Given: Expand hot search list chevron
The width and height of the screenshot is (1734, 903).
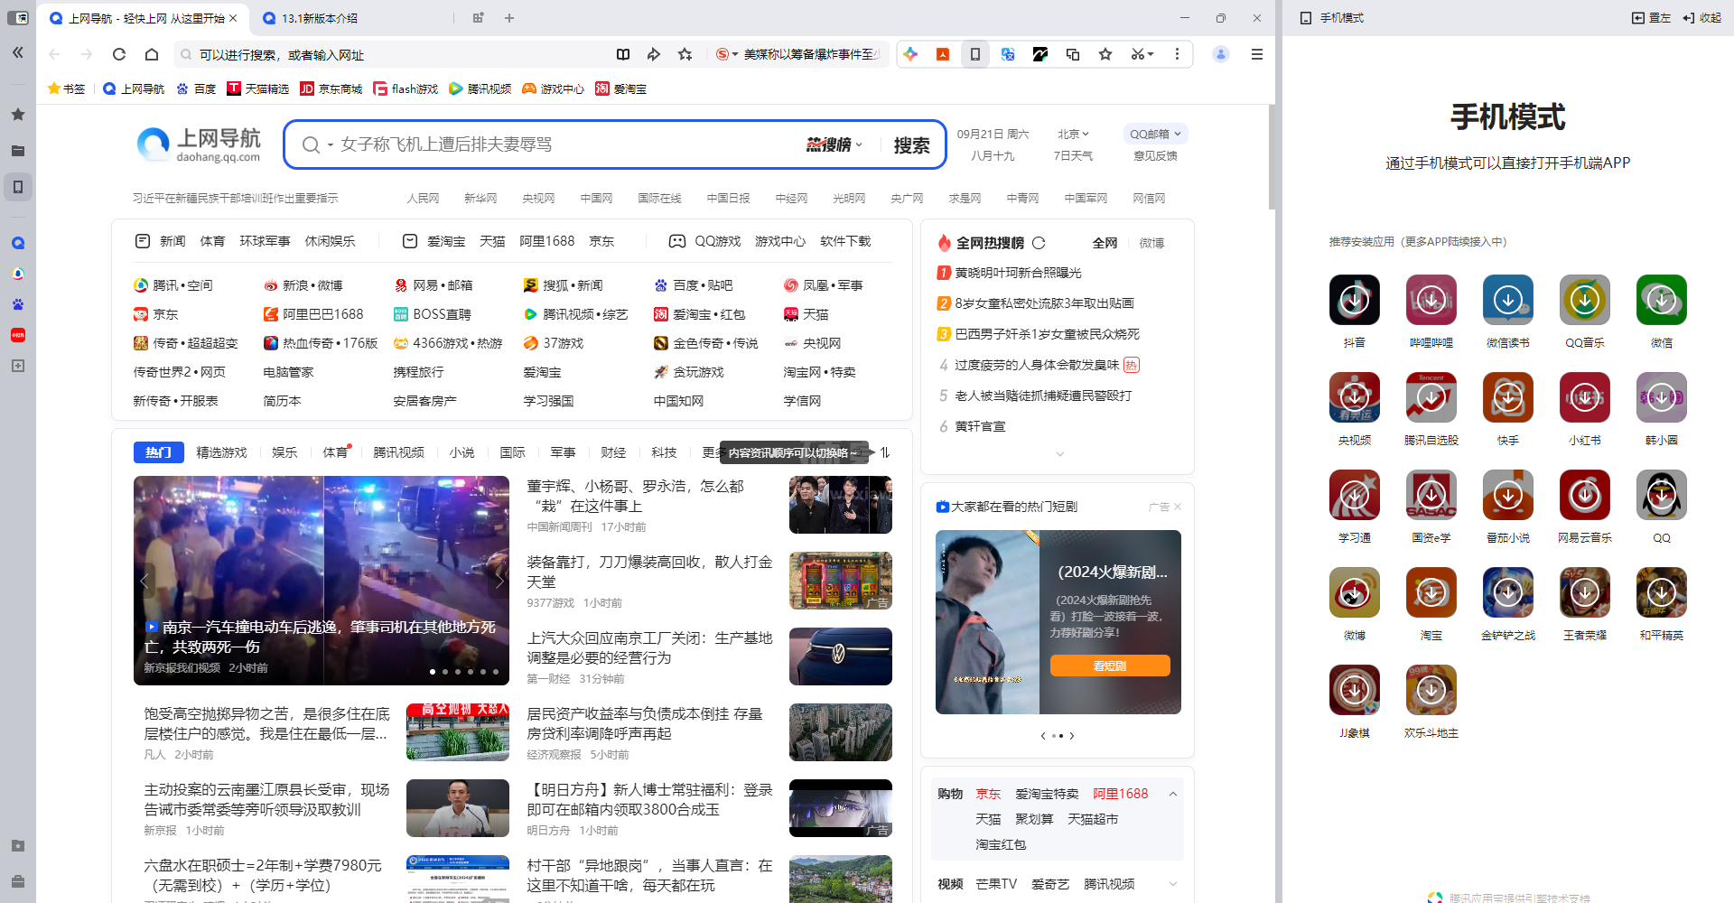Looking at the screenshot, I should [x=1060, y=454].
